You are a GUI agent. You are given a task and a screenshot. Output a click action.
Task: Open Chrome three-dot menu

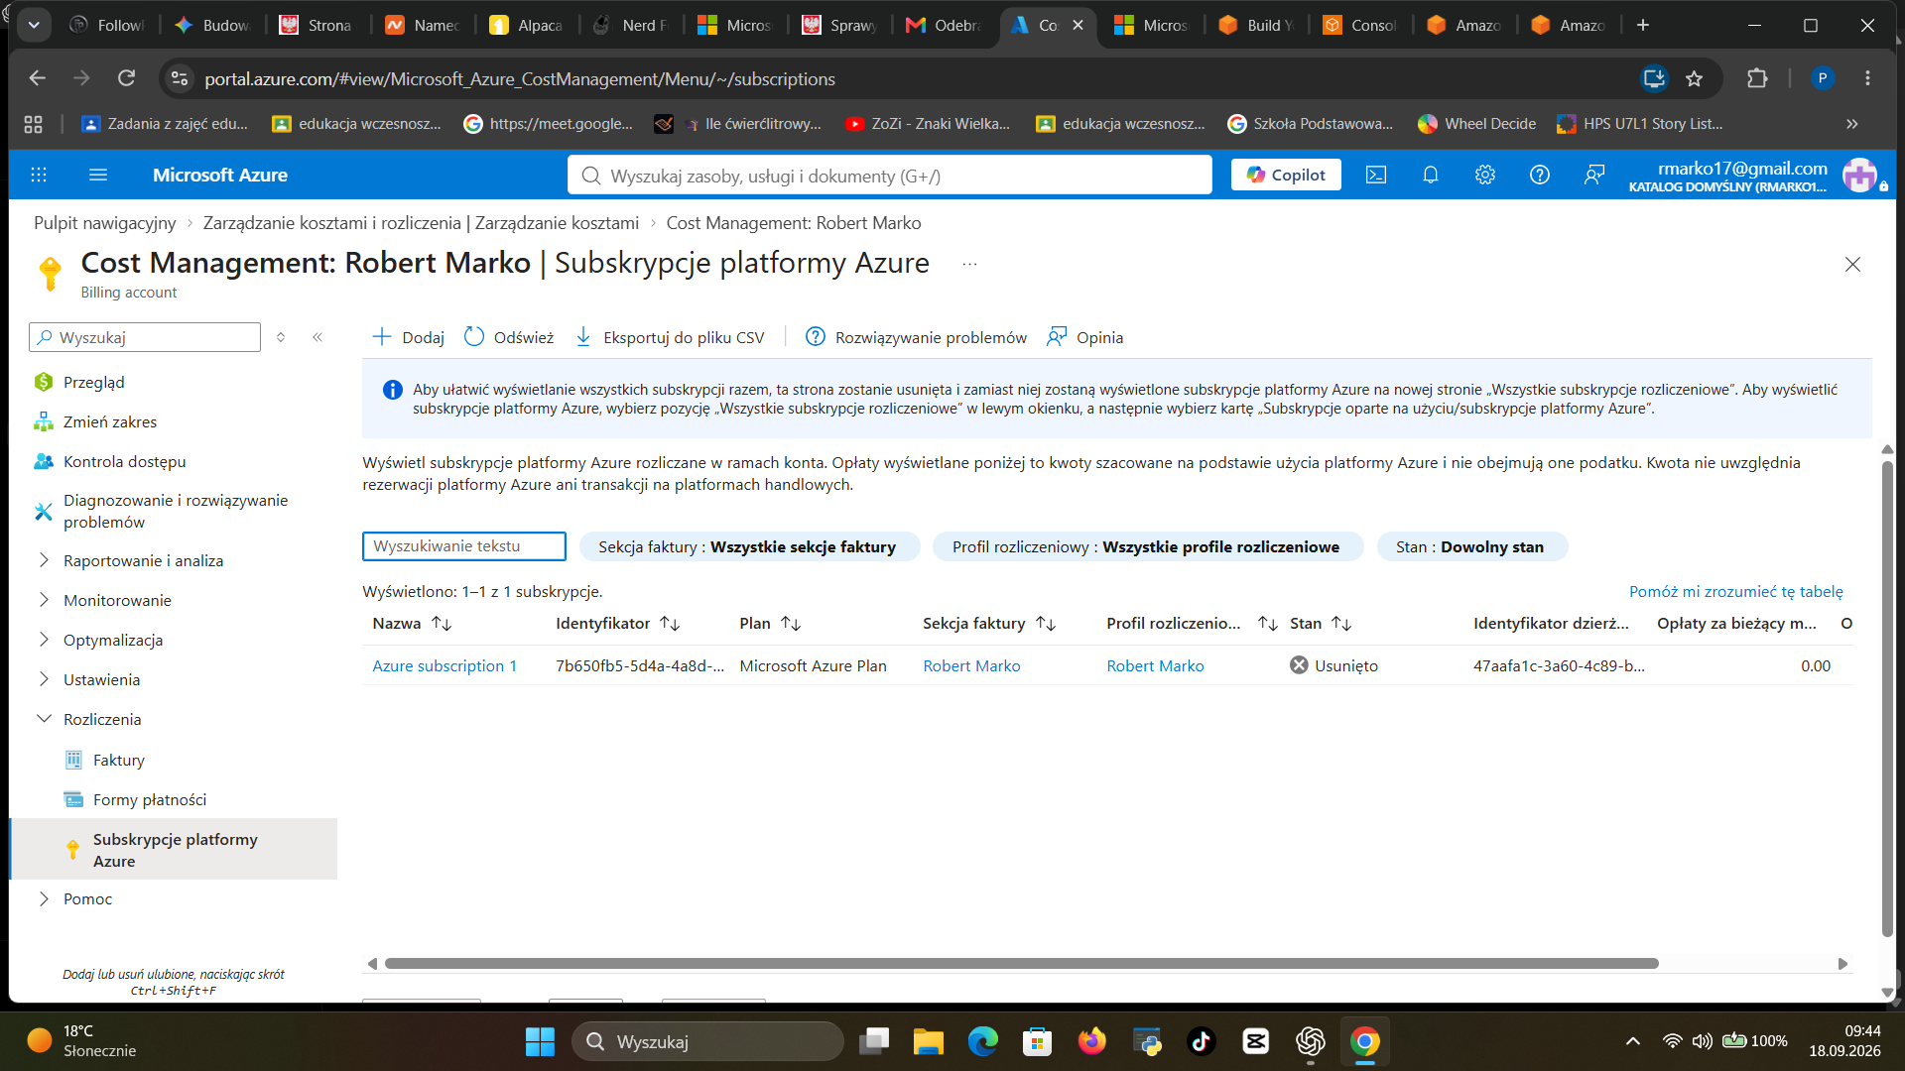1868,78
